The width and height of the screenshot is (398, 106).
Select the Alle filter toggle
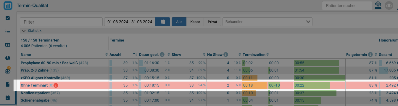(x=179, y=22)
